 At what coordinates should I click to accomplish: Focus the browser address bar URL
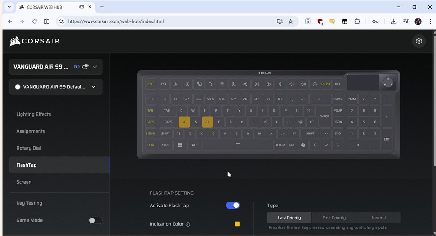pyautogui.click(x=116, y=21)
